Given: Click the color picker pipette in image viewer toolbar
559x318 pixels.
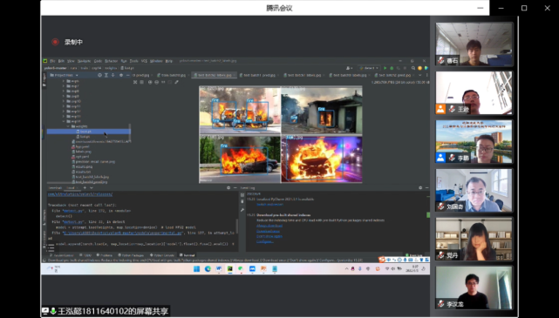Looking at the screenshot, I should tap(176, 82).
